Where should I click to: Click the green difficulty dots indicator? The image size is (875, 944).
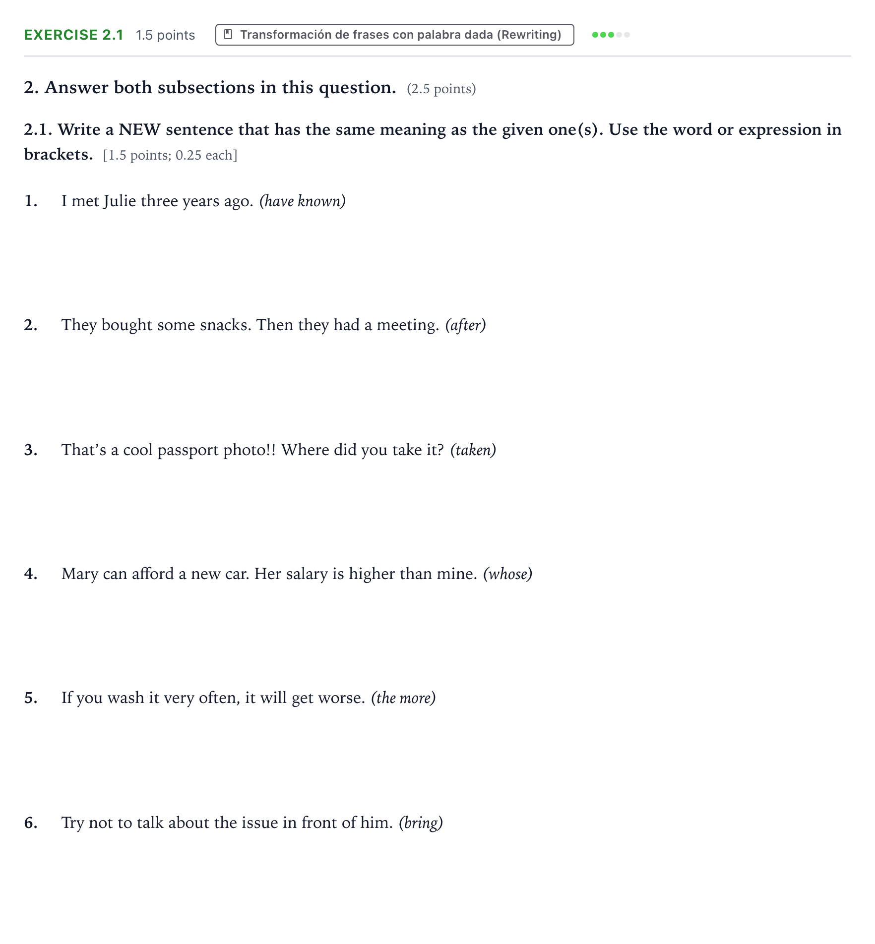tap(611, 35)
